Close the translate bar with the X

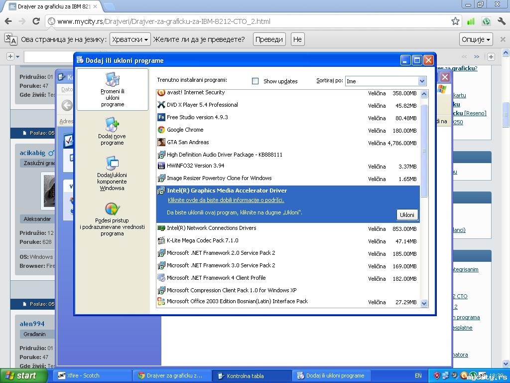[x=503, y=39]
